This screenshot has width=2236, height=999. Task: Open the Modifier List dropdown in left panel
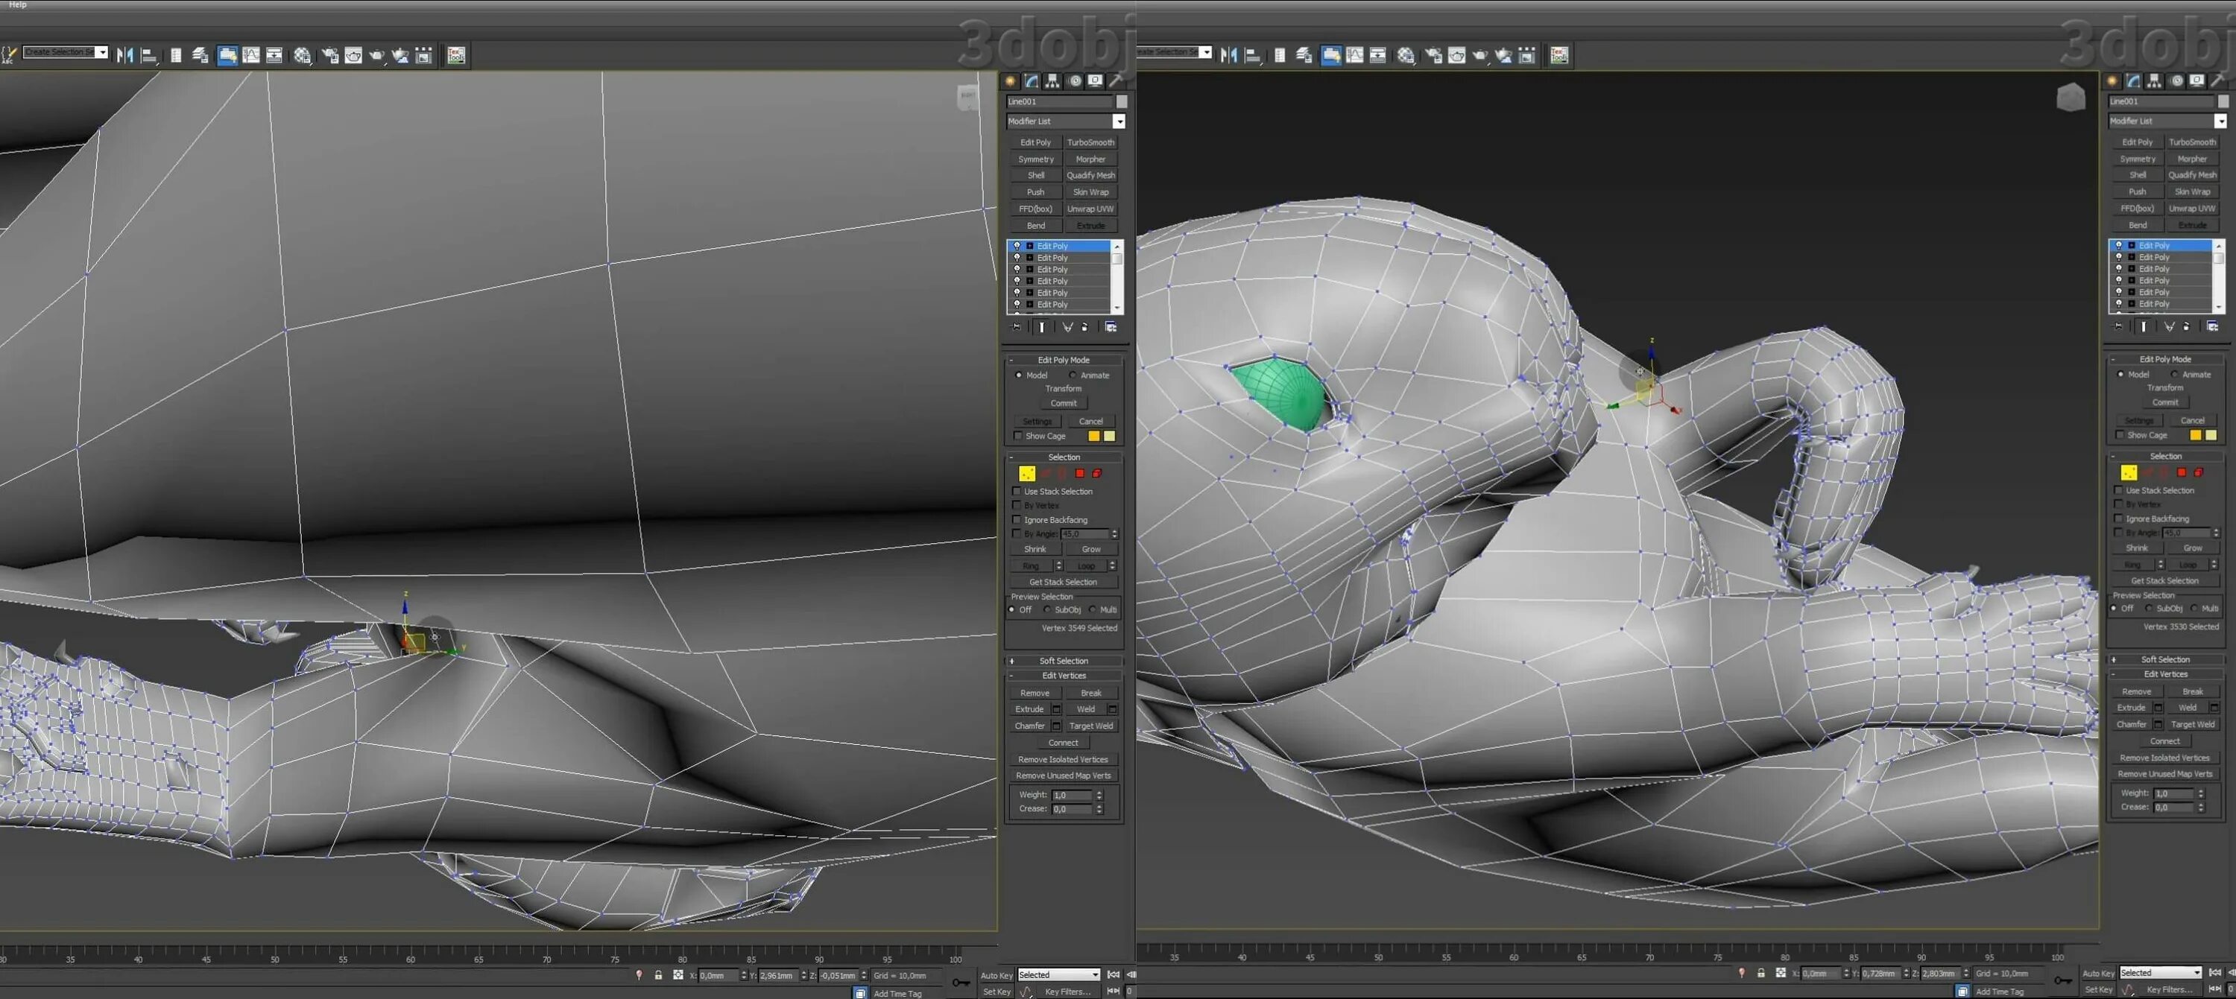pos(1119,121)
